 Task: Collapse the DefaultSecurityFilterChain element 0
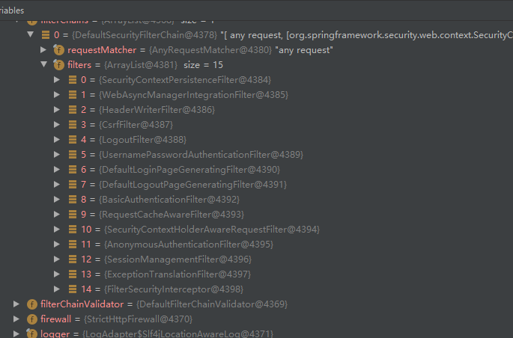pyautogui.click(x=31, y=35)
